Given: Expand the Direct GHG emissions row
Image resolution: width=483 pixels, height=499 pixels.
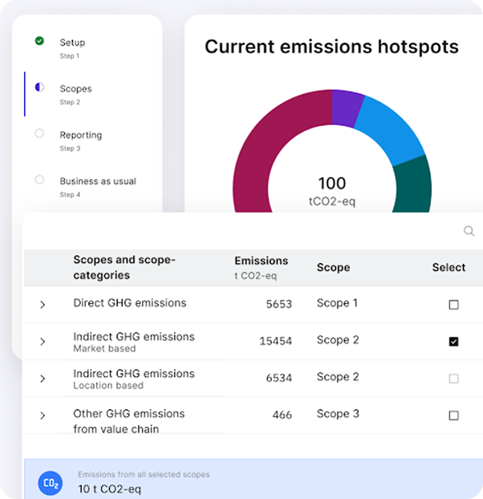Looking at the screenshot, I should pos(43,305).
